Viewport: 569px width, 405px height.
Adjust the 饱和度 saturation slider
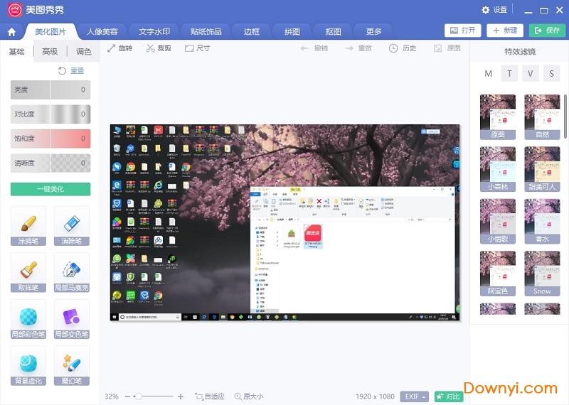click(50, 139)
